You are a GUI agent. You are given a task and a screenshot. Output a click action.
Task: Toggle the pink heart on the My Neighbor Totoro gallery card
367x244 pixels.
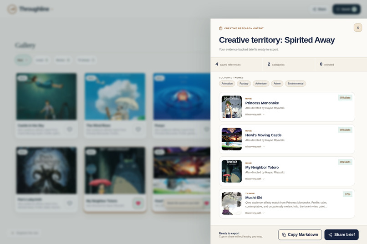138,203
